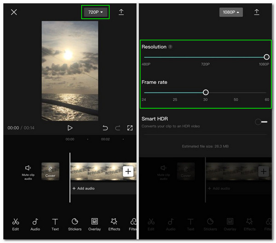Image resolution: width=276 pixels, height=243 pixels.
Task: Expand the 720P resolution dropdown
Action: click(x=95, y=12)
